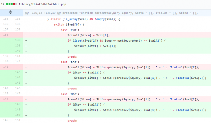Click the plus marker on added line 139
Viewport: 211px width, 123px height.
[26, 46]
